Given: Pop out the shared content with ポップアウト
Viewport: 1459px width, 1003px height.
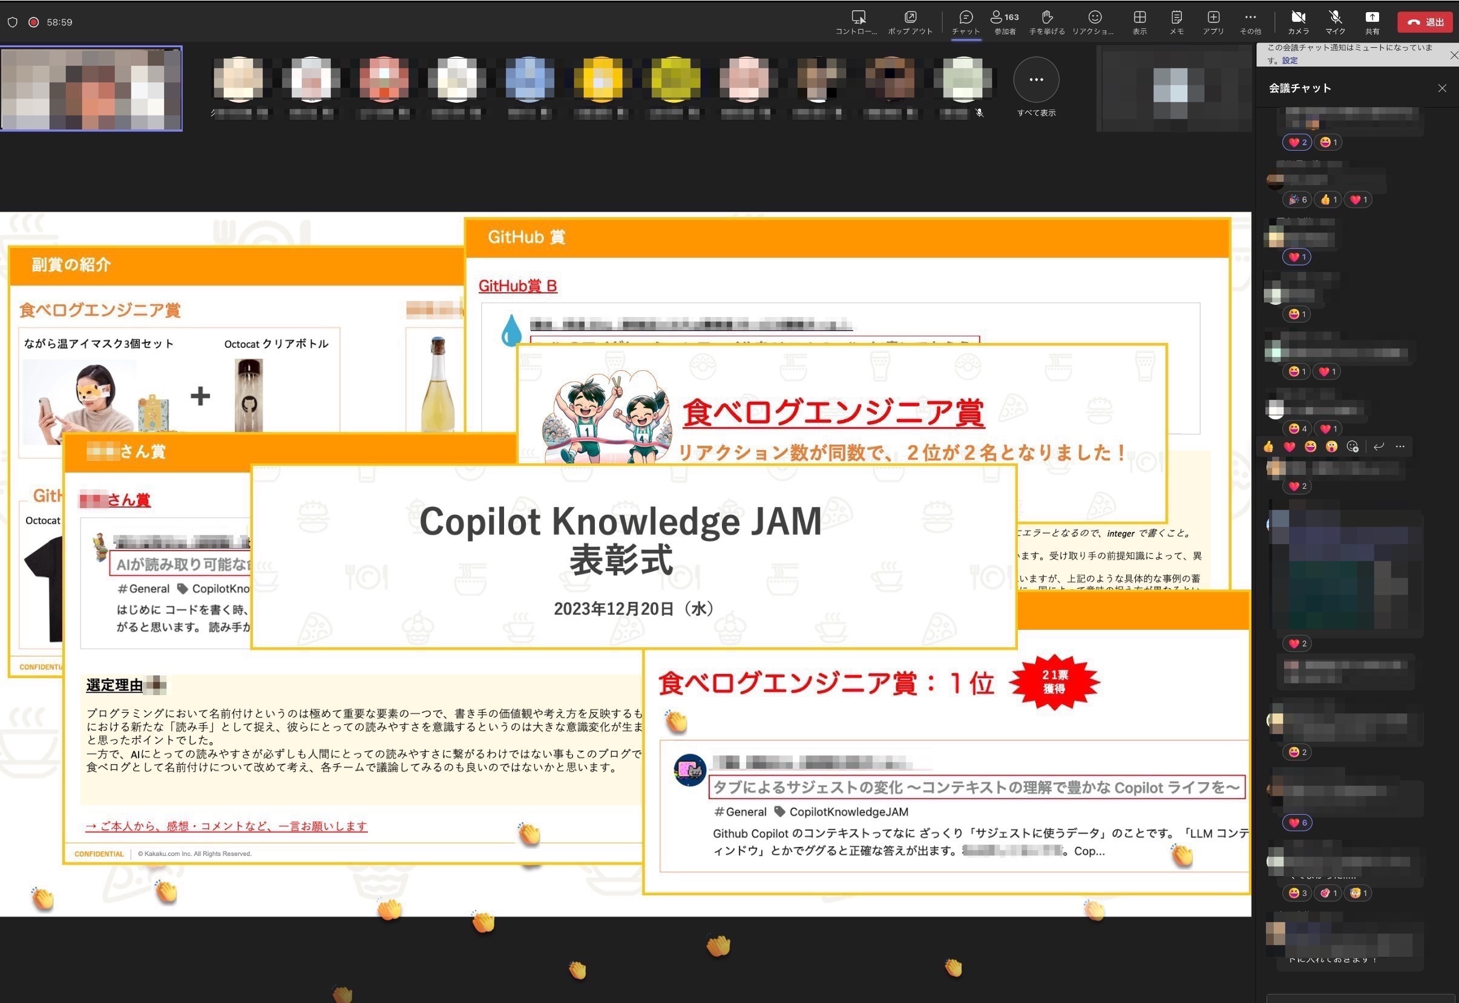Looking at the screenshot, I should pyautogui.click(x=910, y=22).
